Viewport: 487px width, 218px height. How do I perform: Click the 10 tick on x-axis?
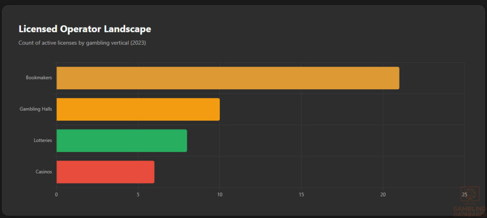tap(220, 194)
